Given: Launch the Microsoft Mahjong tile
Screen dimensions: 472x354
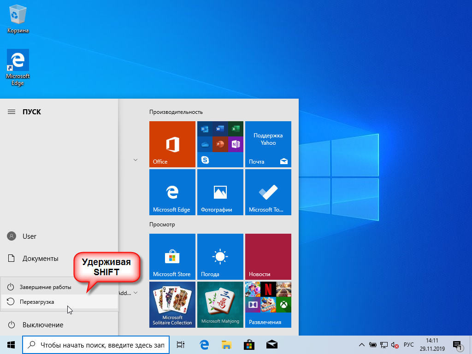Looking at the screenshot, I should [x=220, y=305].
